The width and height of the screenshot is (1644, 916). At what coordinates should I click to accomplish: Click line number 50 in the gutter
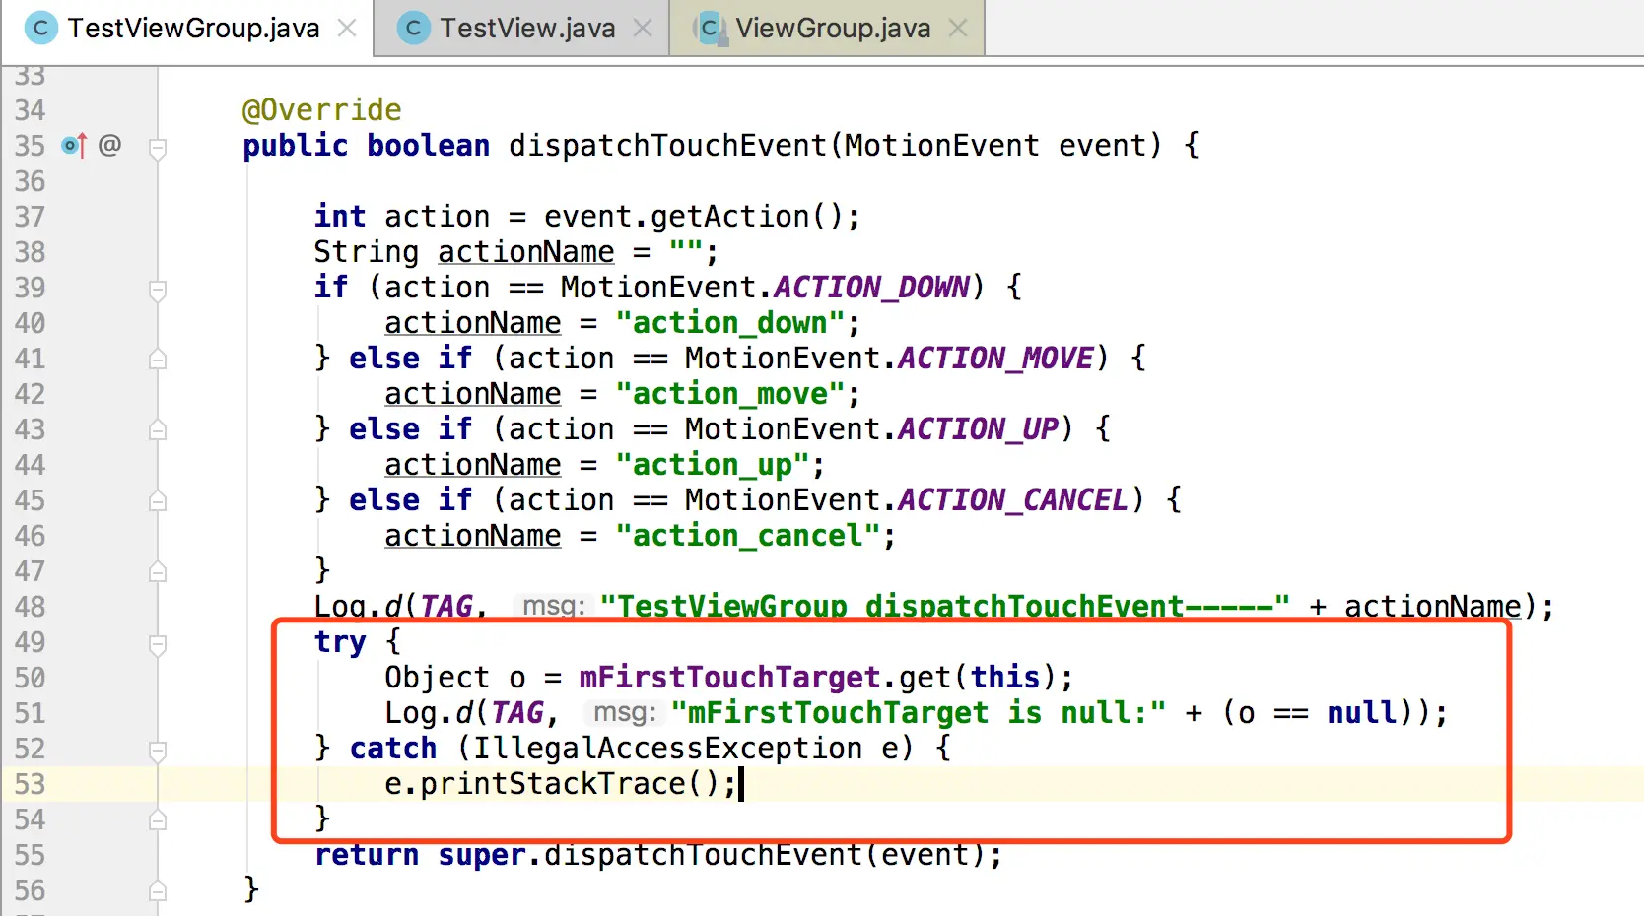[x=30, y=678]
